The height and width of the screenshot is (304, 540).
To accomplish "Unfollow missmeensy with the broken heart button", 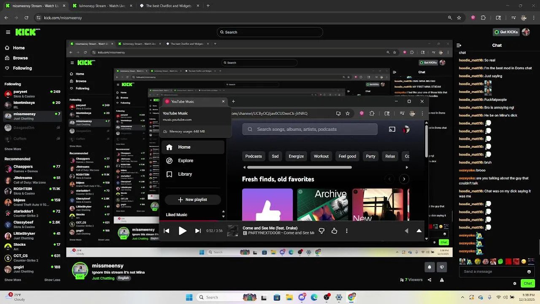I will pos(442,267).
